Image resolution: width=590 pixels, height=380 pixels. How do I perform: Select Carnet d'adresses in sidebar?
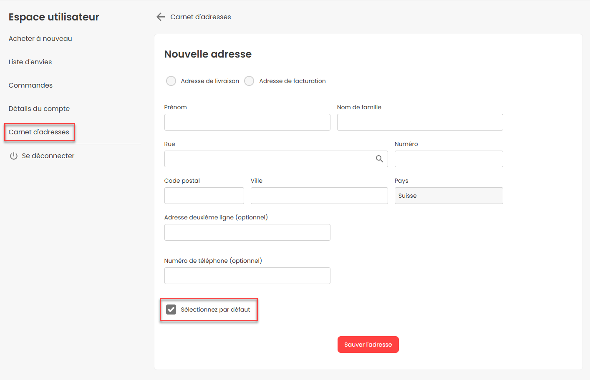[x=39, y=132]
